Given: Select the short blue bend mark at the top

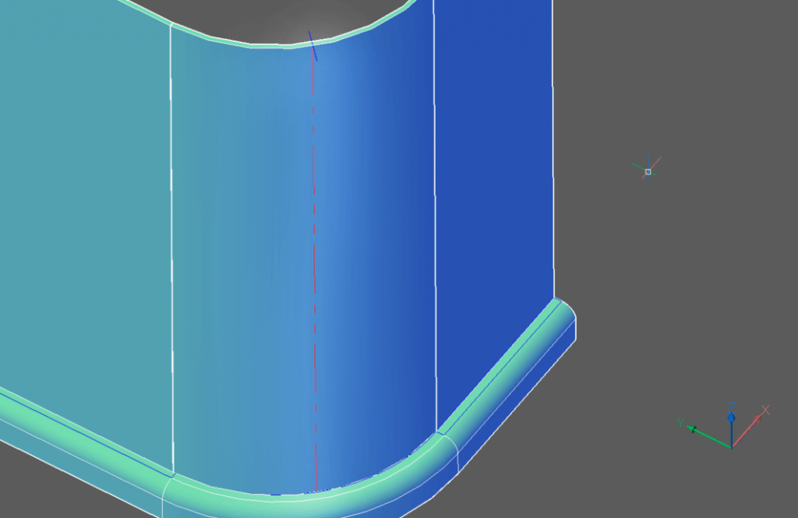Looking at the screenshot, I should click(x=311, y=43).
